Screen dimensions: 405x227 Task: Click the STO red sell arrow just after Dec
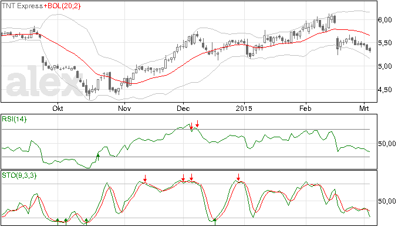pyautogui.click(x=191, y=177)
